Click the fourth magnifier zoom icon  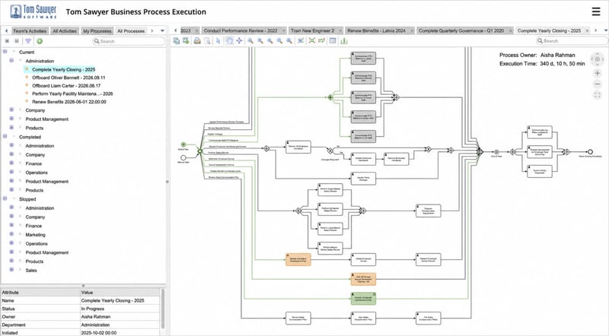(x=279, y=41)
